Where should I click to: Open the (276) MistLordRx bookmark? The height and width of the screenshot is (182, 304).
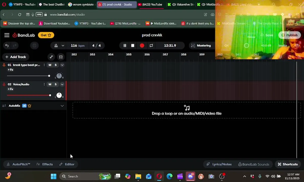(125, 24)
